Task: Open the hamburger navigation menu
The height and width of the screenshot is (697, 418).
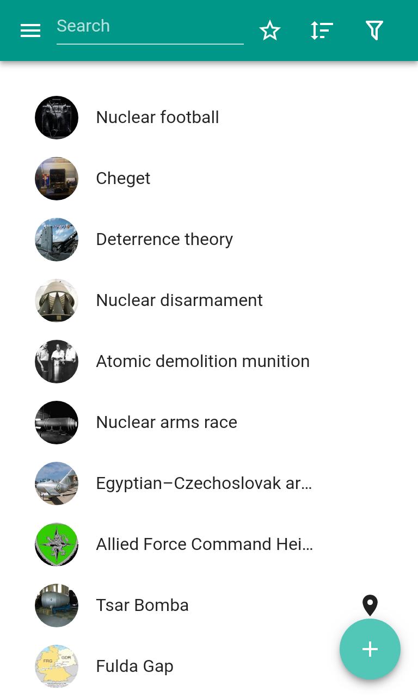Action: pos(30,30)
